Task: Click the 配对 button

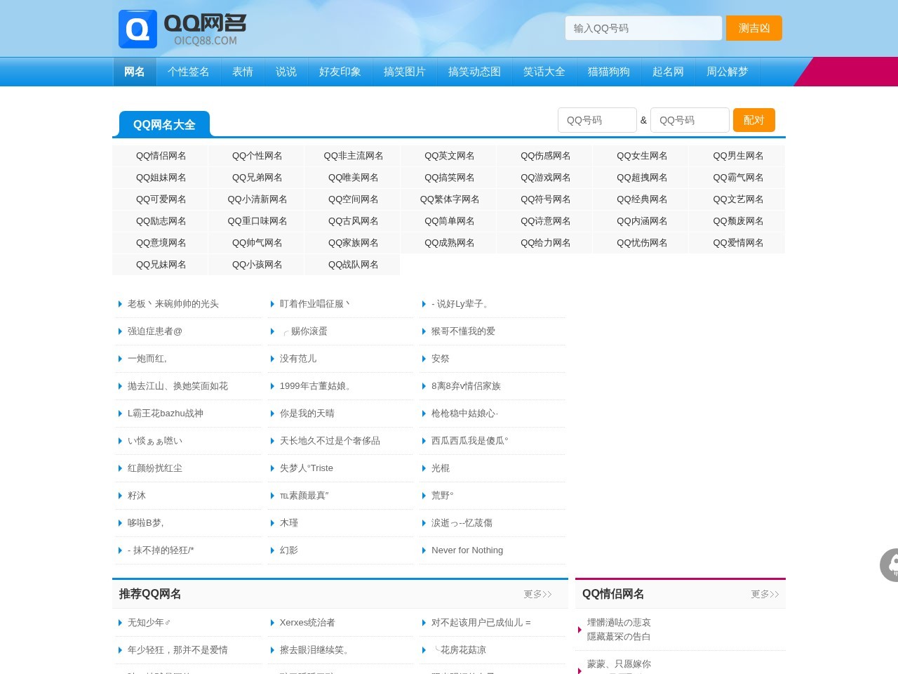Action: [x=753, y=120]
